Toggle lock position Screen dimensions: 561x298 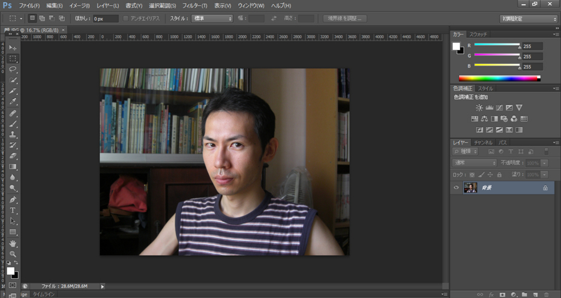click(490, 175)
